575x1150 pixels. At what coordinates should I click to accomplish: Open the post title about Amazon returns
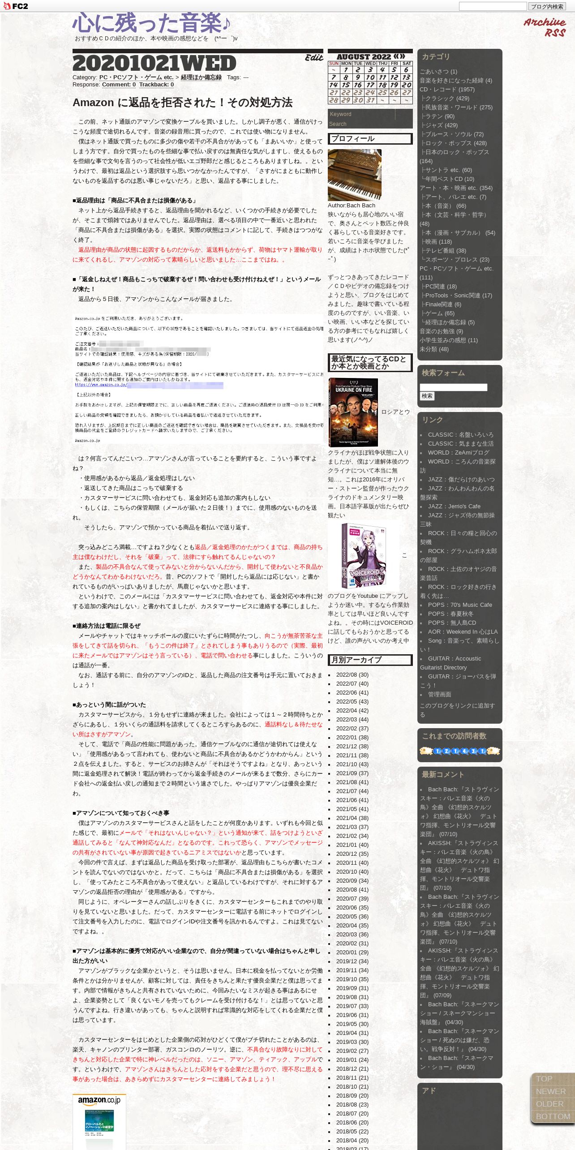coord(182,103)
